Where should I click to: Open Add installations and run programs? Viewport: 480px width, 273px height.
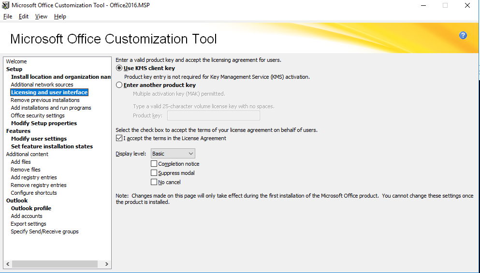[51, 108]
